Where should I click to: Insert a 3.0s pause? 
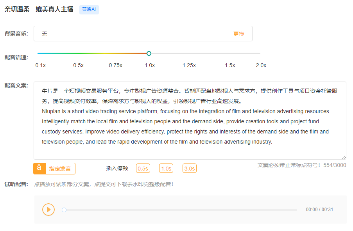pos(189,169)
